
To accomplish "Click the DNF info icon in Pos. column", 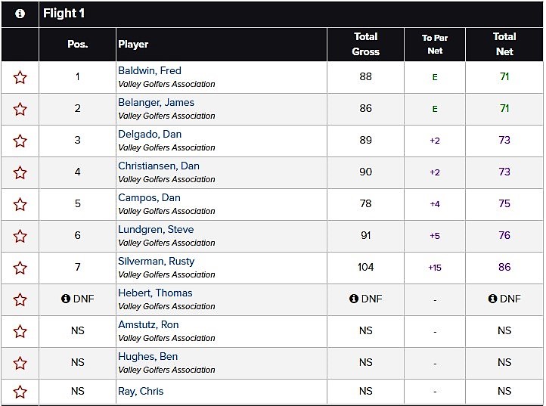I will (66, 299).
